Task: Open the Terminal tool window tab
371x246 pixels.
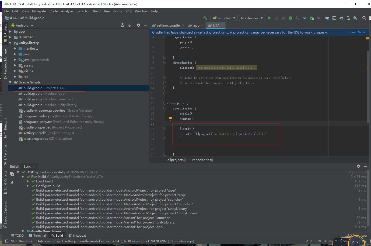Action: pos(37,236)
